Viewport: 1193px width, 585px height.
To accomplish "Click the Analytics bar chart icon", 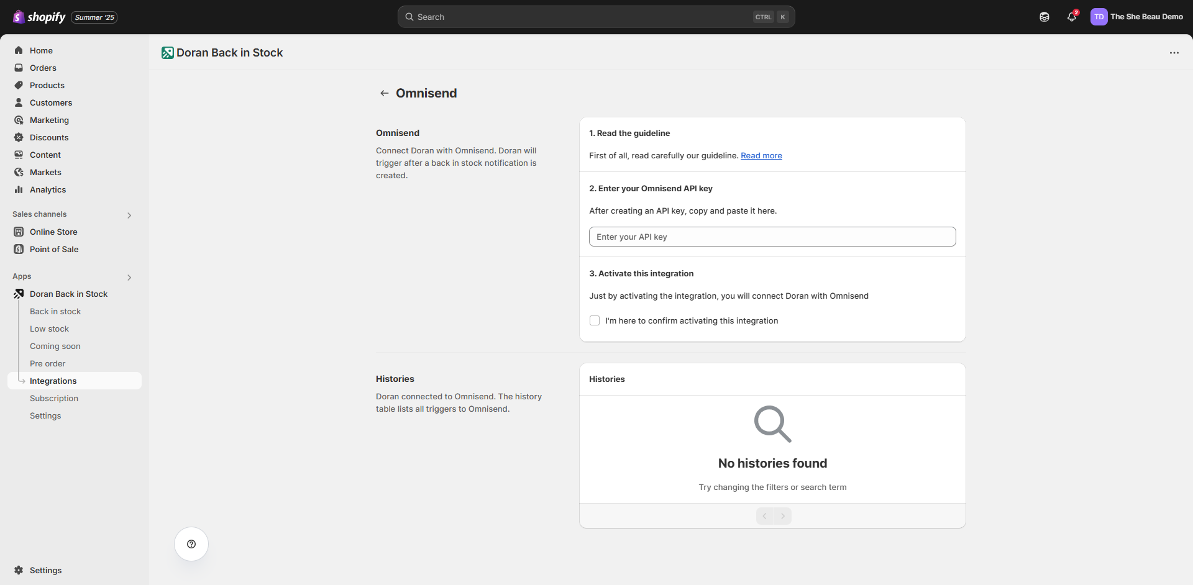I will coord(19,189).
